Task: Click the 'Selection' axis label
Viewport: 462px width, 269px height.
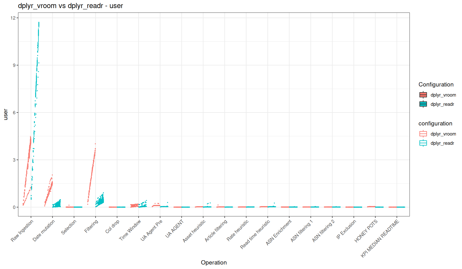Action: click(69, 227)
